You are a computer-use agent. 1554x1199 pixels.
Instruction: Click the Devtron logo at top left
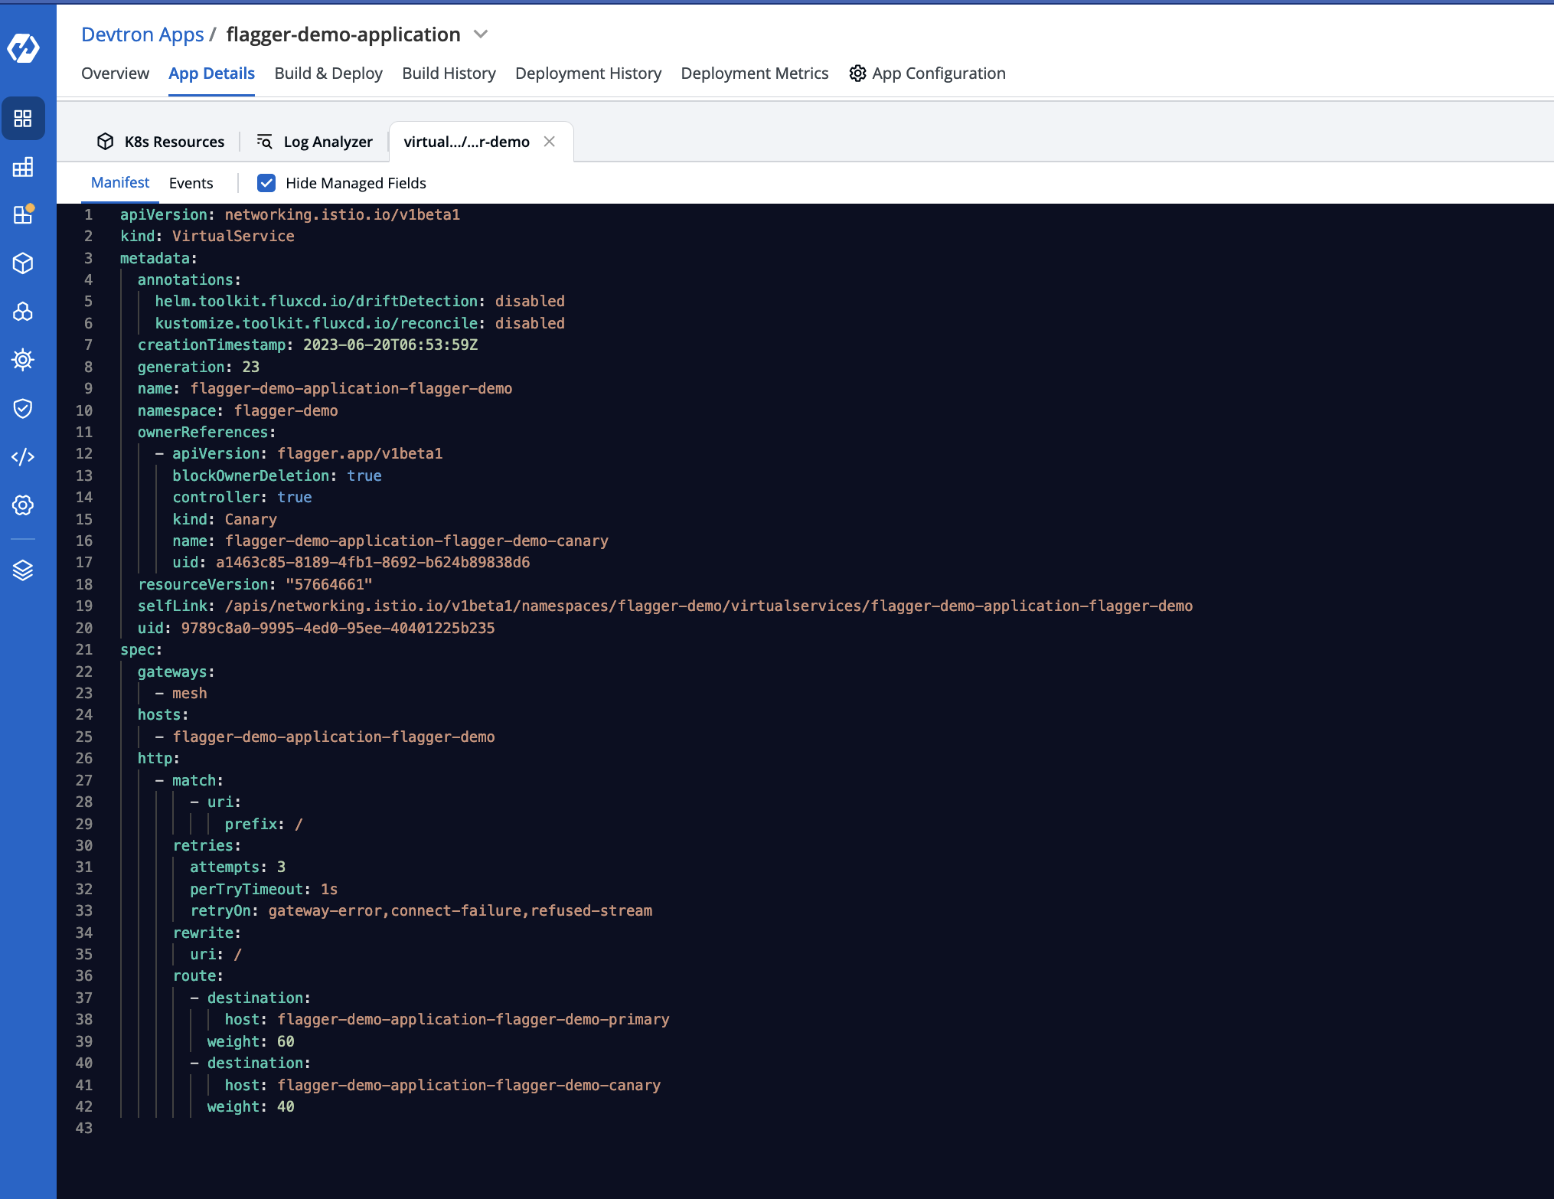pos(23,47)
